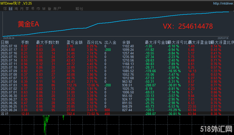234x135 pixels.
Task: Click the 余额 balance column header
Action: (126, 42)
